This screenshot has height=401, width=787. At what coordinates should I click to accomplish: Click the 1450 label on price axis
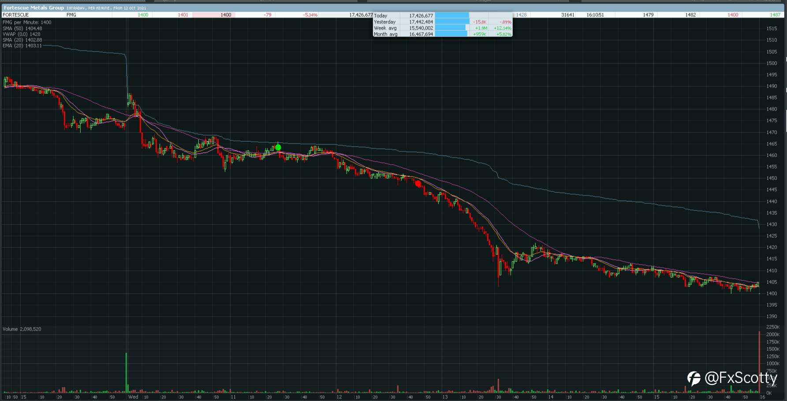tap(772, 178)
